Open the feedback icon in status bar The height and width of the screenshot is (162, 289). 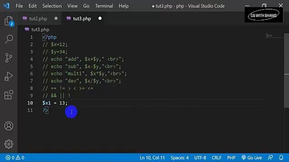270,157
